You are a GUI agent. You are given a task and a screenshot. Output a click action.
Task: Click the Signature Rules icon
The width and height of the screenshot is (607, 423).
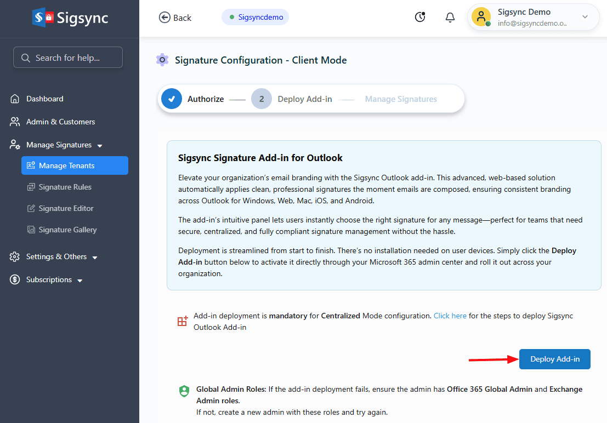pos(31,187)
